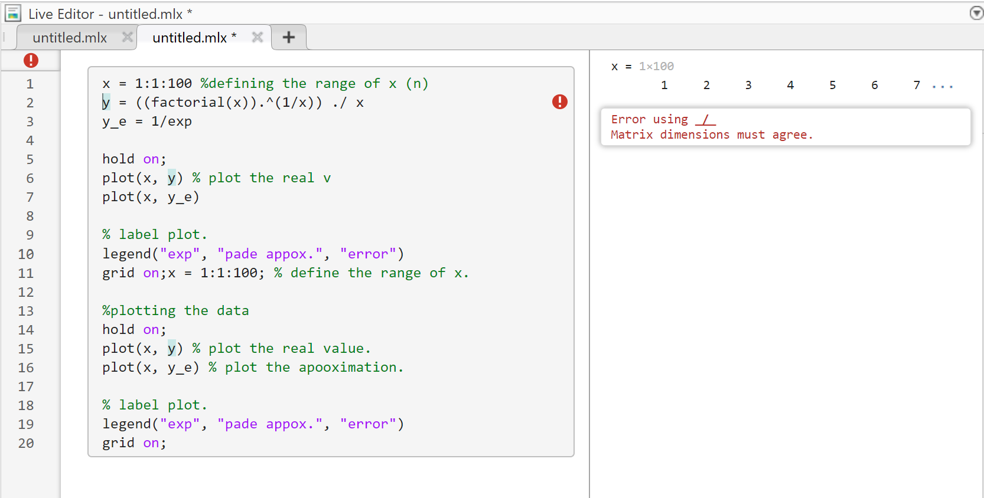Image resolution: width=984 pixels, height=498 pixels.
Task: Click the legend call on line 10
Action: point(253,254)
